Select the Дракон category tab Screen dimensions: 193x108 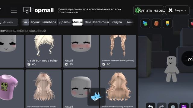(65, 22)
